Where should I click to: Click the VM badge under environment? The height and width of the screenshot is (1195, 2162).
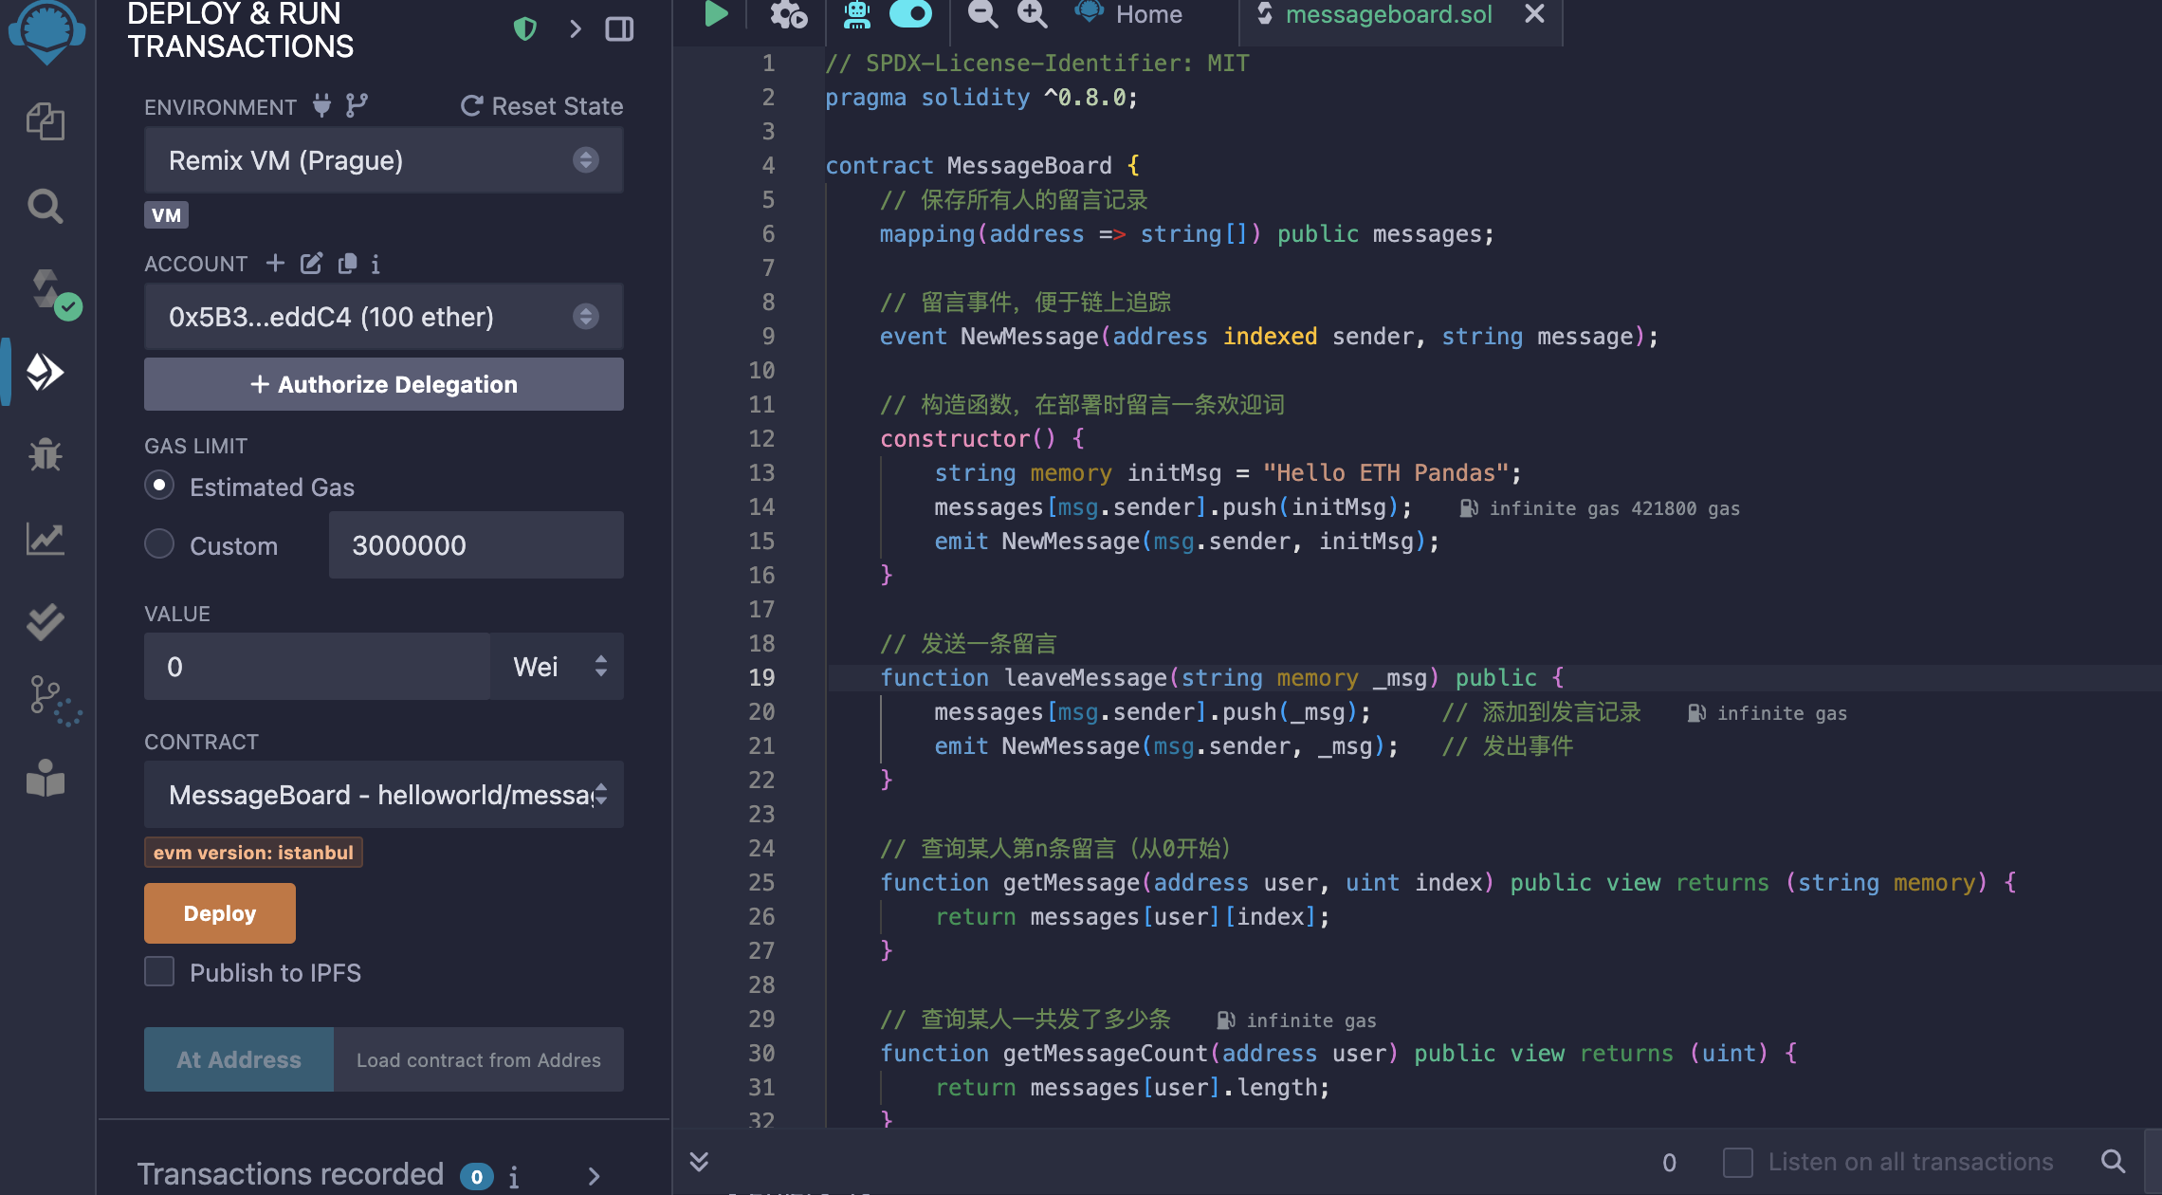[x=166, y=215]
